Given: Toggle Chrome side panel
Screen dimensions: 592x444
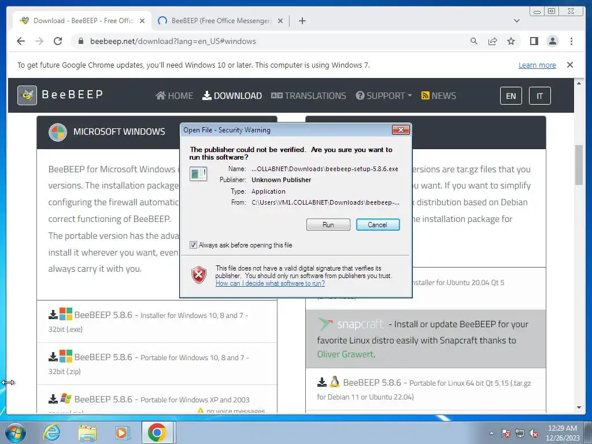Looking at the screenshot, I should click(534, 41).
